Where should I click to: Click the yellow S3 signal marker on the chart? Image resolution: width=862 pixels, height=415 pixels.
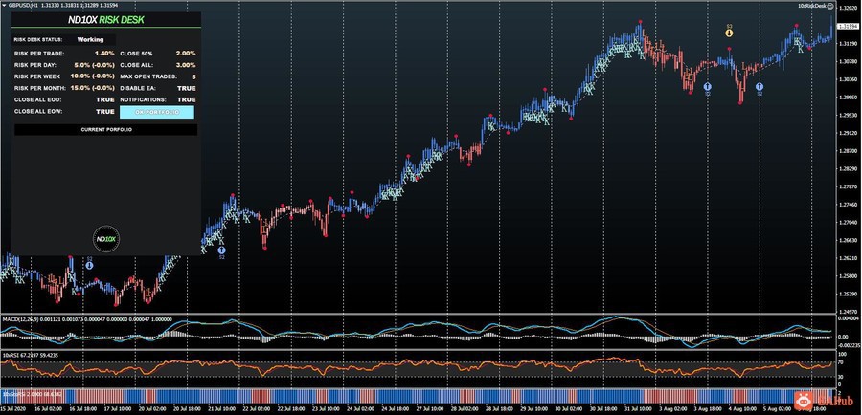729,33
